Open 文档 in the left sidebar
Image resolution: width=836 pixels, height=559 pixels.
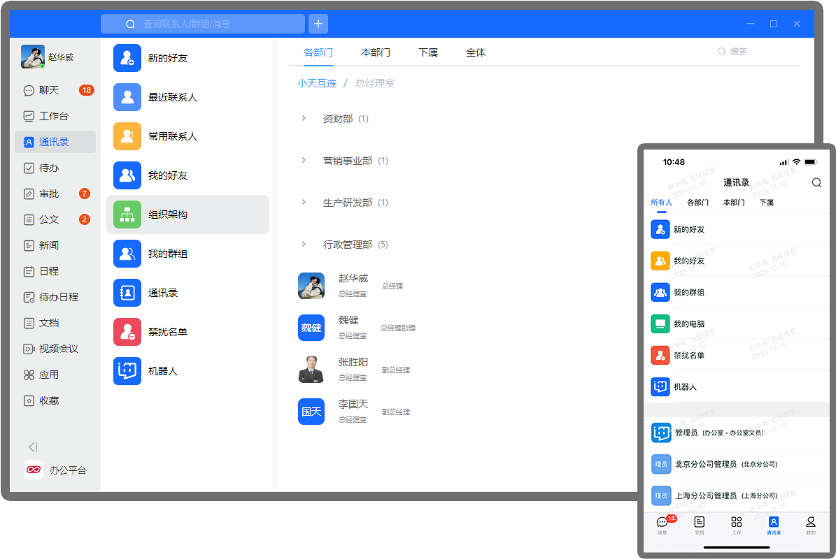coord(55,323)
